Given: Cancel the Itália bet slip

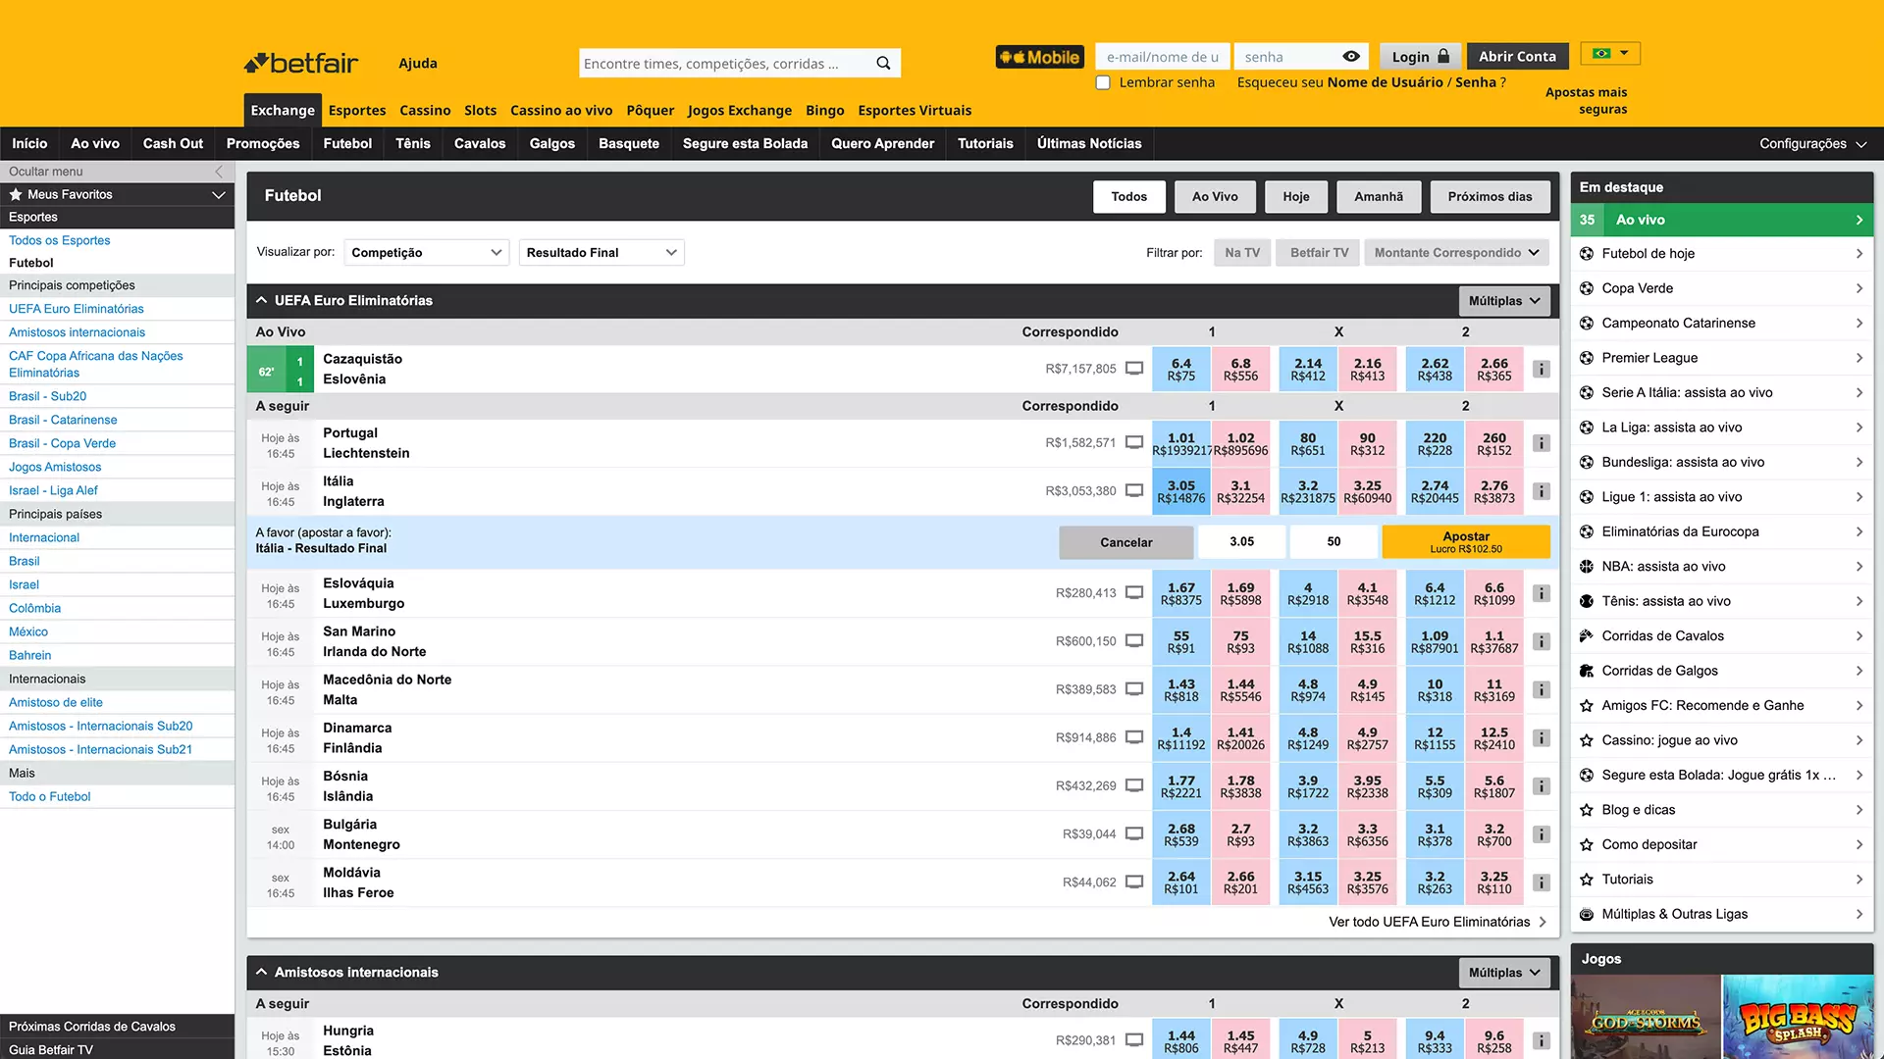Looking at the screenshot, I should (1125, 542).
